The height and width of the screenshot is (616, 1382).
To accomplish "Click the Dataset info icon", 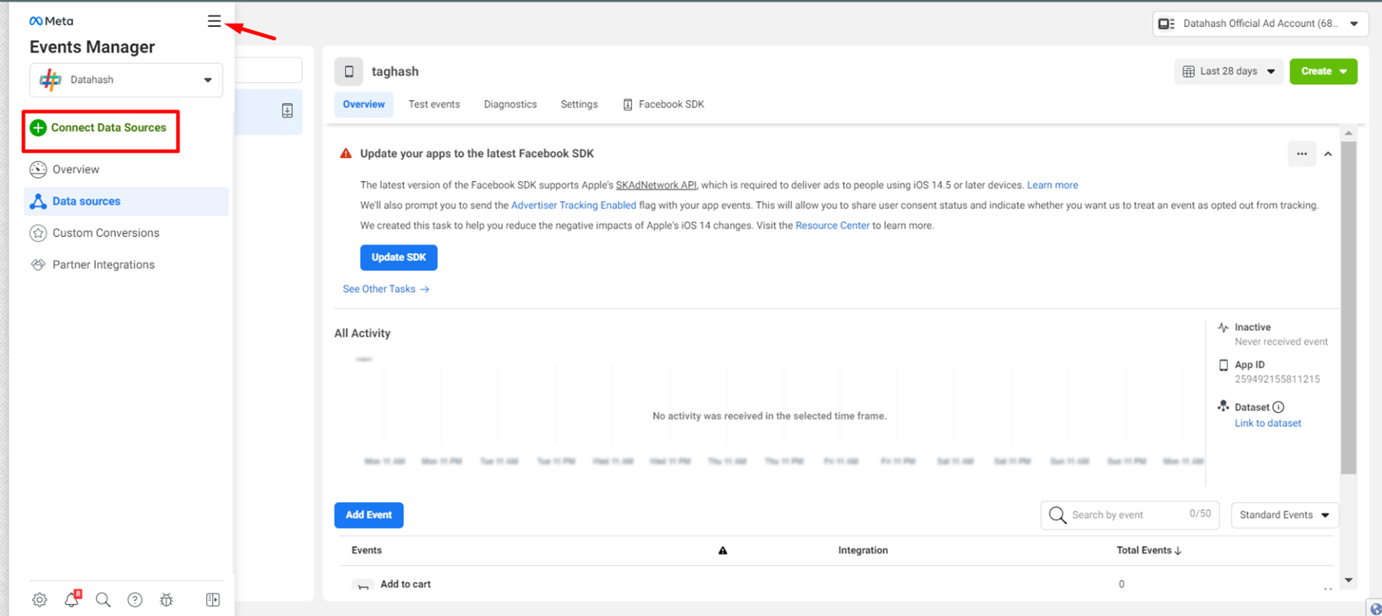I will tap(1278, 408).
